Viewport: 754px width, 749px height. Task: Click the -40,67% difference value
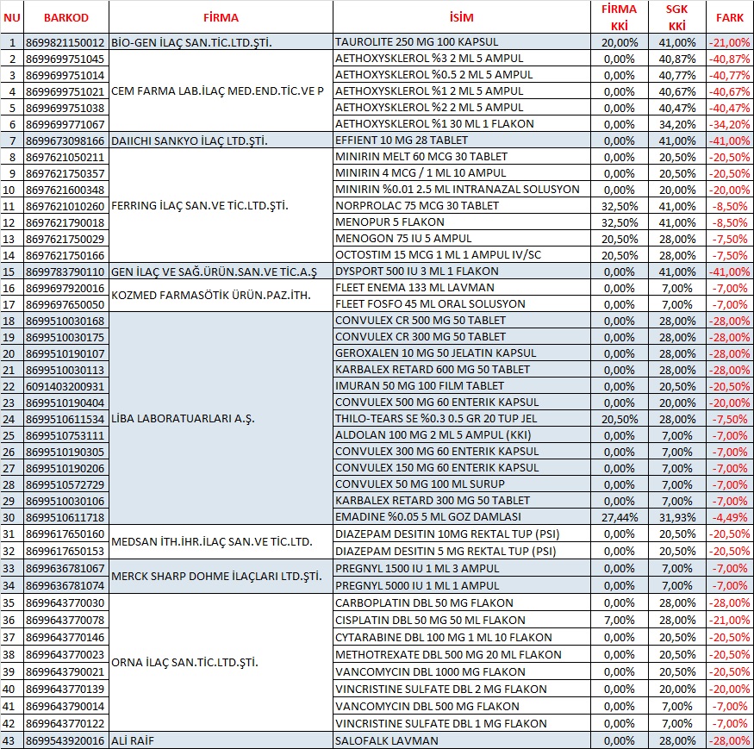(730, 91)
